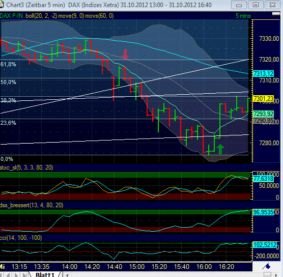Image resolution: width=283 pixels, height=277 pixels.
Task: Click the horizontal scrollbar thumb
Action: pos(267,274)
